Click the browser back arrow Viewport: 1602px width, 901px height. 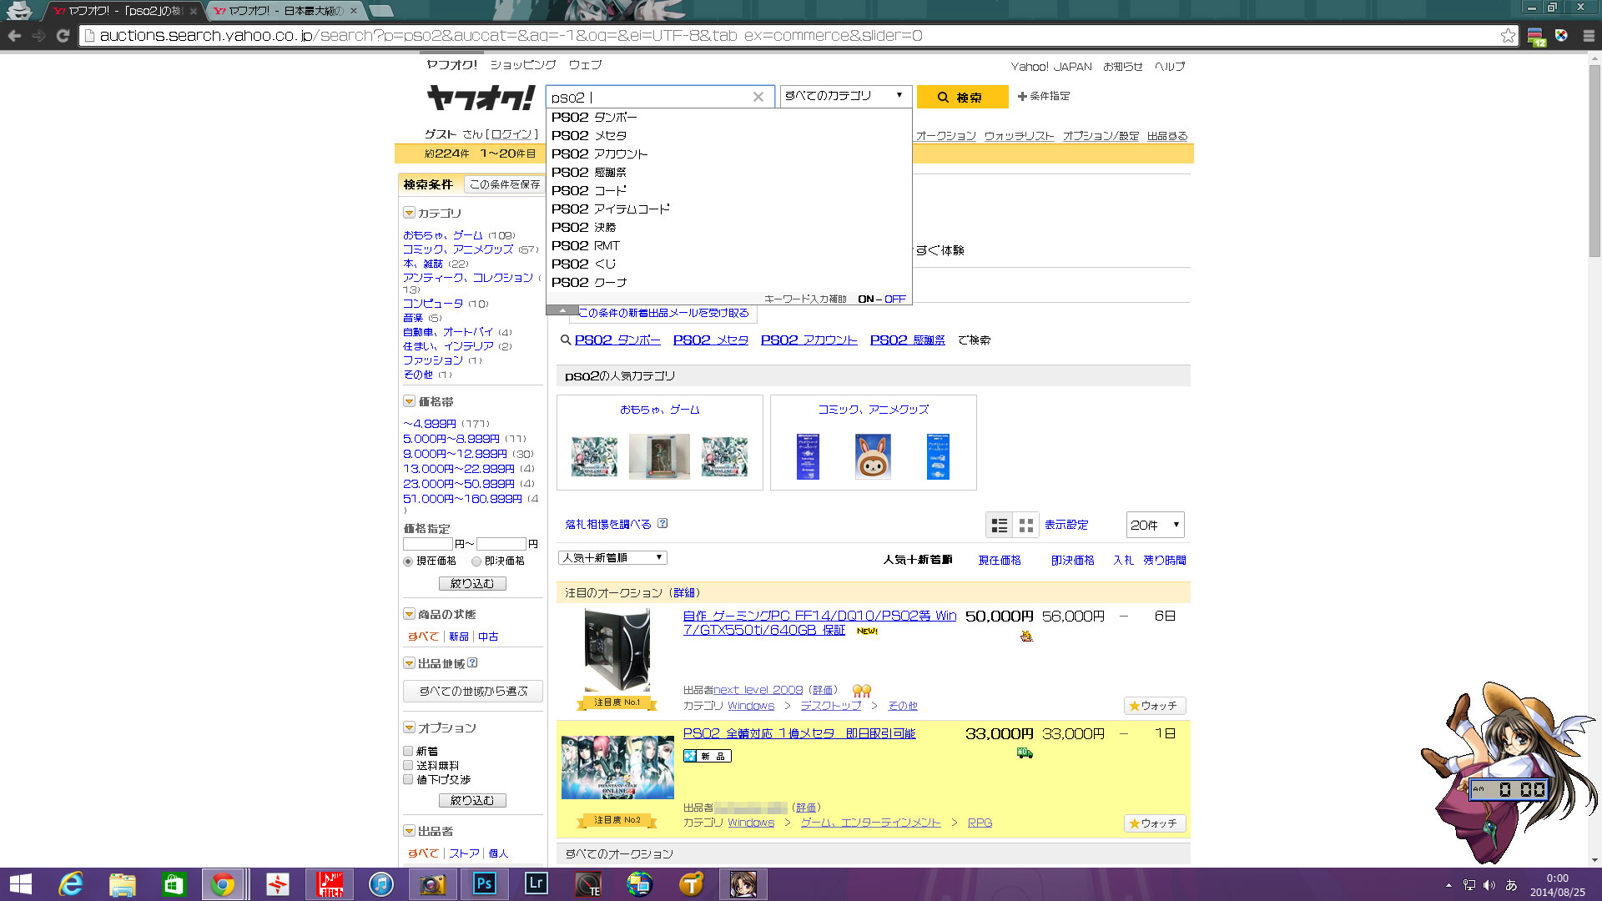(14, 36)
